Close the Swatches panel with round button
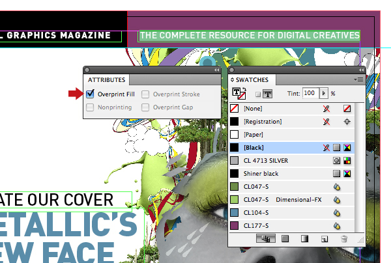 pos(231,70)
